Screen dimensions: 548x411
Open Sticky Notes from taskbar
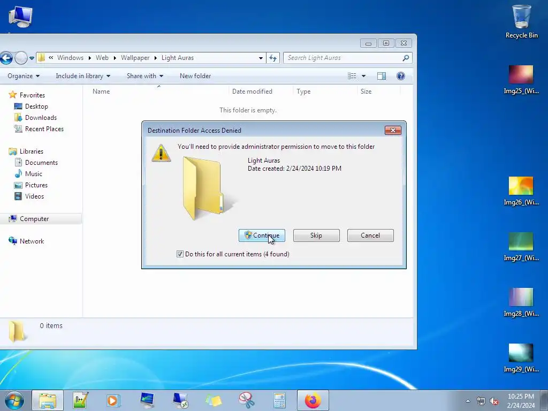214,400
